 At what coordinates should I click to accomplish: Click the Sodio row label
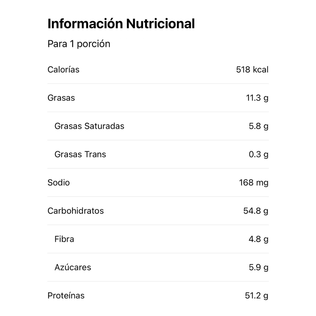coord(59,182)
